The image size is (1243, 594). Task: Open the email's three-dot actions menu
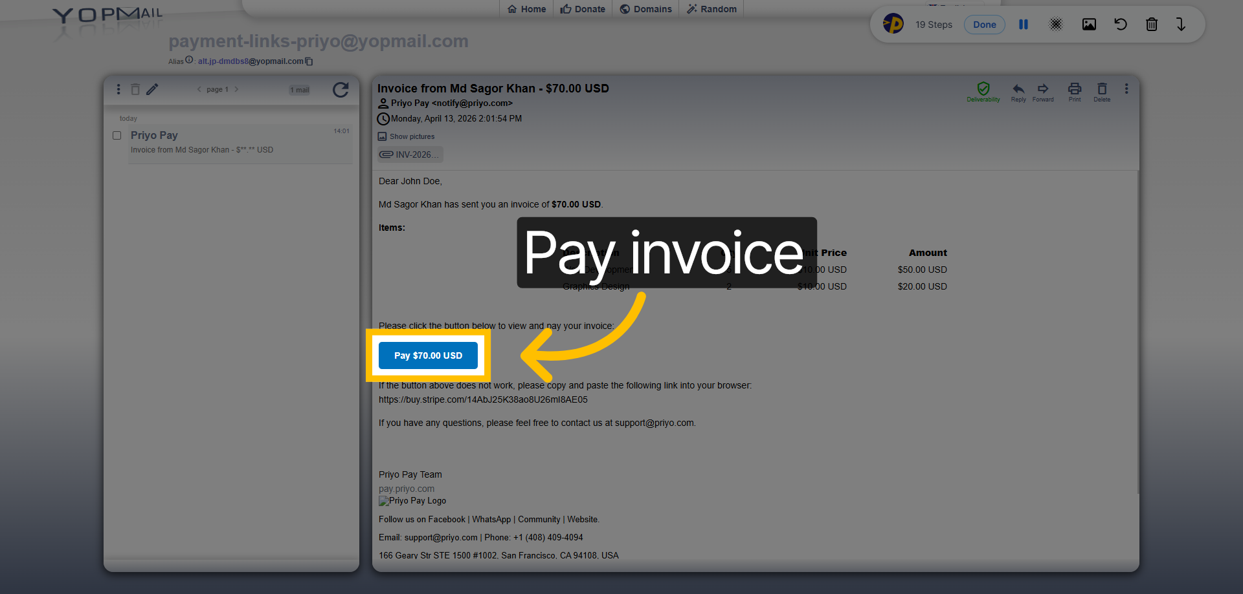(x=1126, y=89)
